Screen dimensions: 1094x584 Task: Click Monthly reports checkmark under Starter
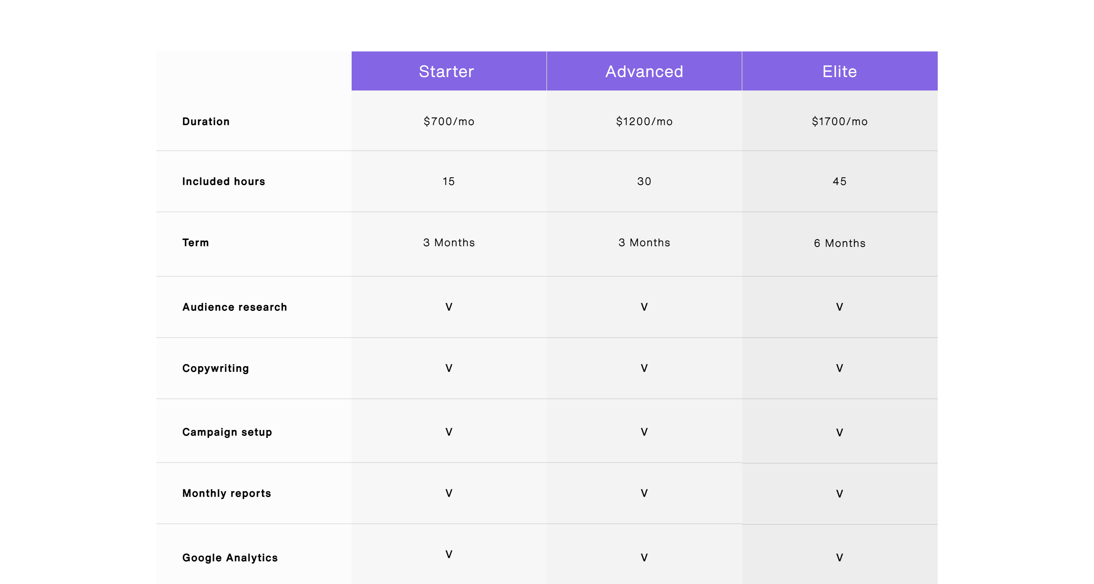(448, 493)
